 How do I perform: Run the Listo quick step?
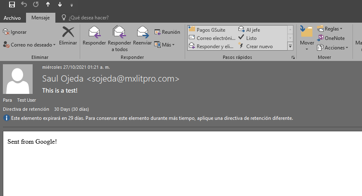pyautogui.click(x=248, y=38)
